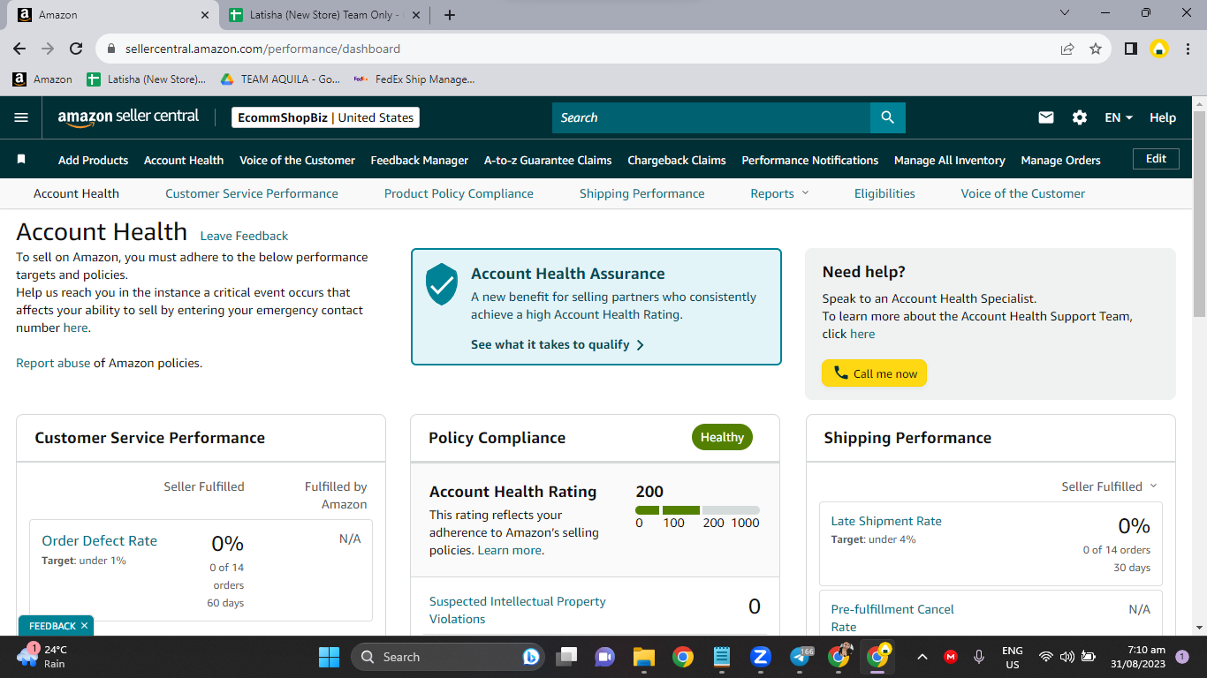Toggle the browser side panel icon
The width and height of the screenshot is (1207, 678).
(x=1130, y=49)
